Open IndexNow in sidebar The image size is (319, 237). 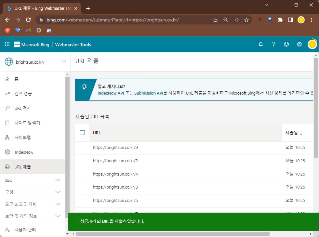click(x=33, y=152)
